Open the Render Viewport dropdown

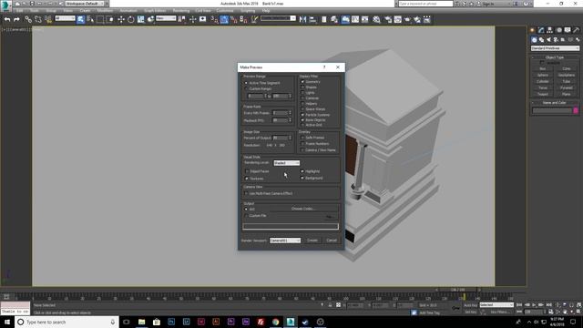(285, 241)
